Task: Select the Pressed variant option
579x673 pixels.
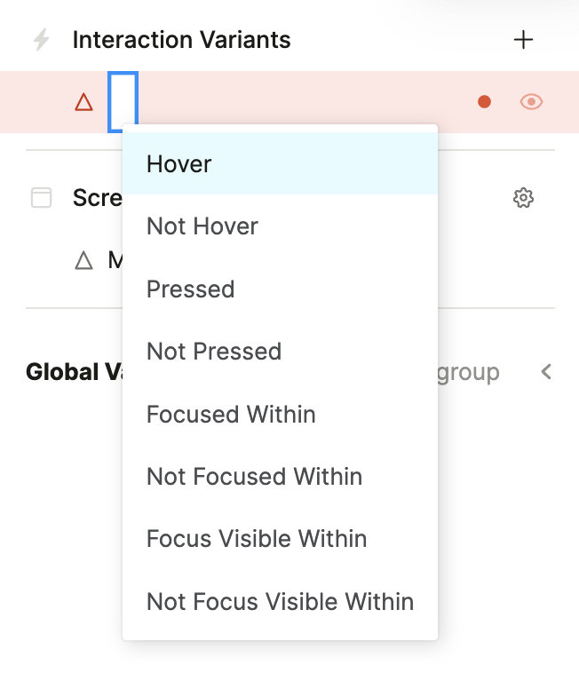Action: (x=191, y=289)
